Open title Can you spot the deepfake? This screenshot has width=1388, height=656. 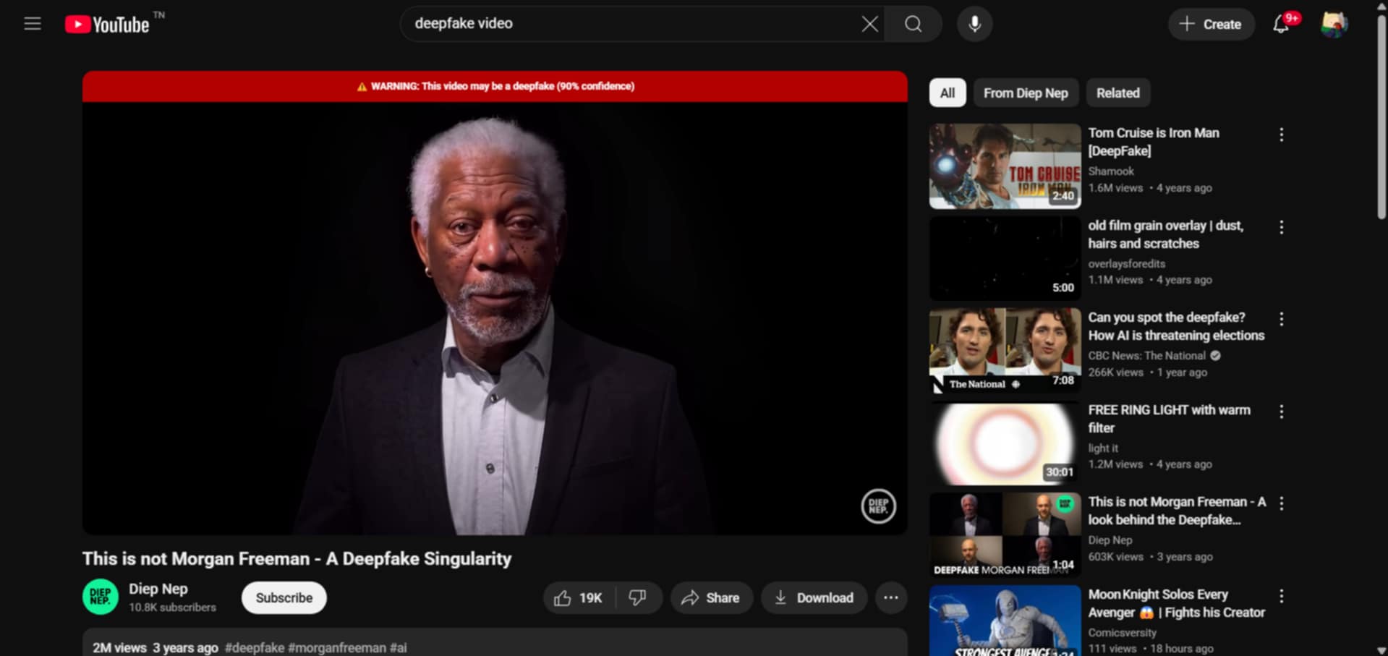click(1176, 326)
